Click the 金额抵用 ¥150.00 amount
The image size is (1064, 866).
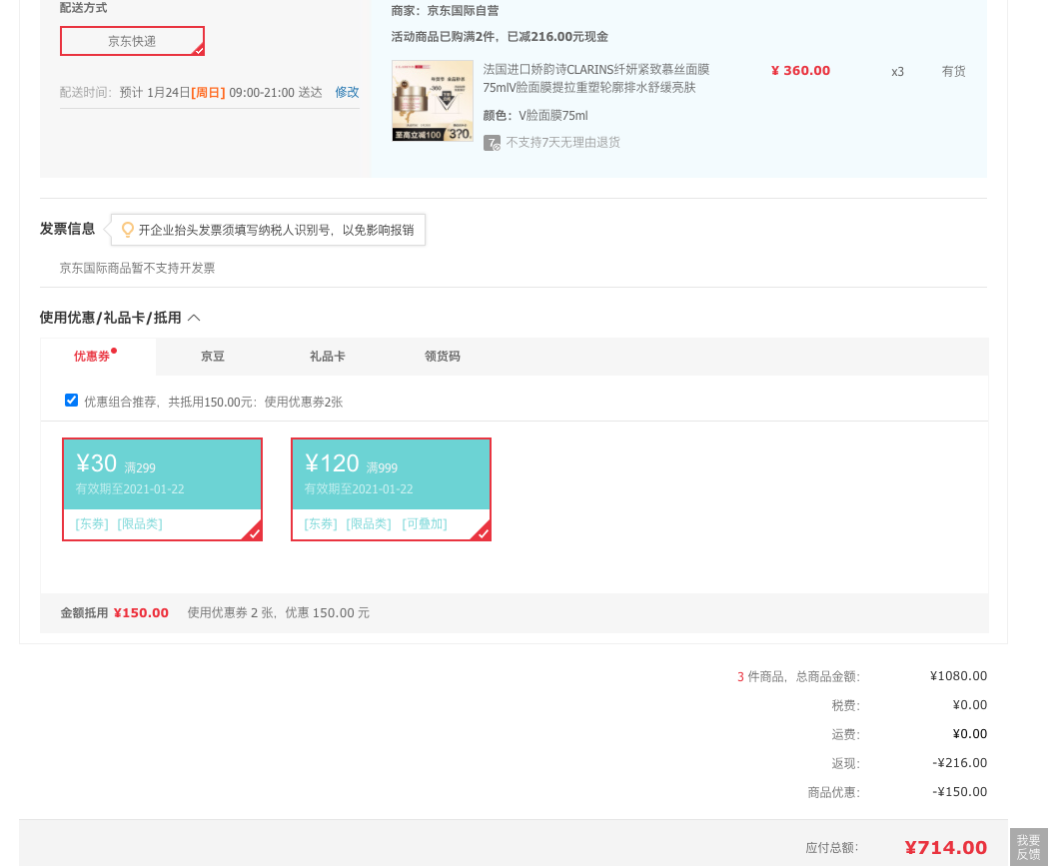[141, 613]
